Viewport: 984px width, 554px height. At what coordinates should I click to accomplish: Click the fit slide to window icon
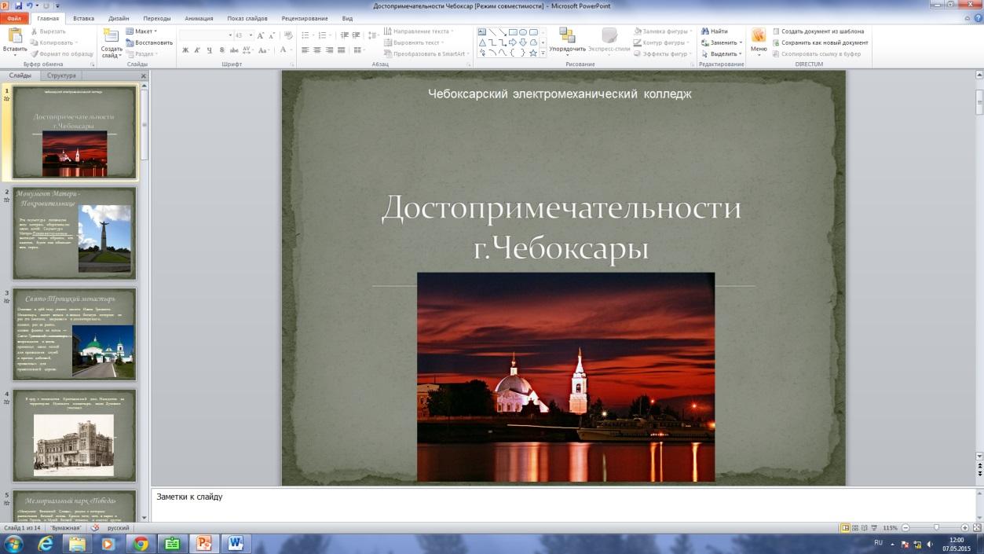click(x=976, y=528)
